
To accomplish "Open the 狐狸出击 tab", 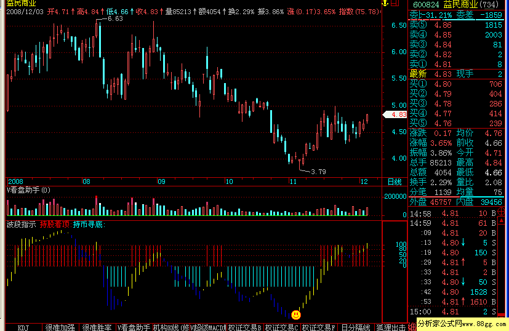I will point(391,327).
